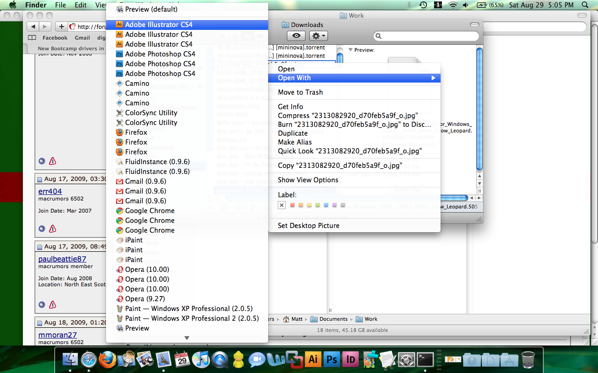Open Adium duck icon in Dock
The height and width of the screenshot is (373, 598).
pos(238,359)
